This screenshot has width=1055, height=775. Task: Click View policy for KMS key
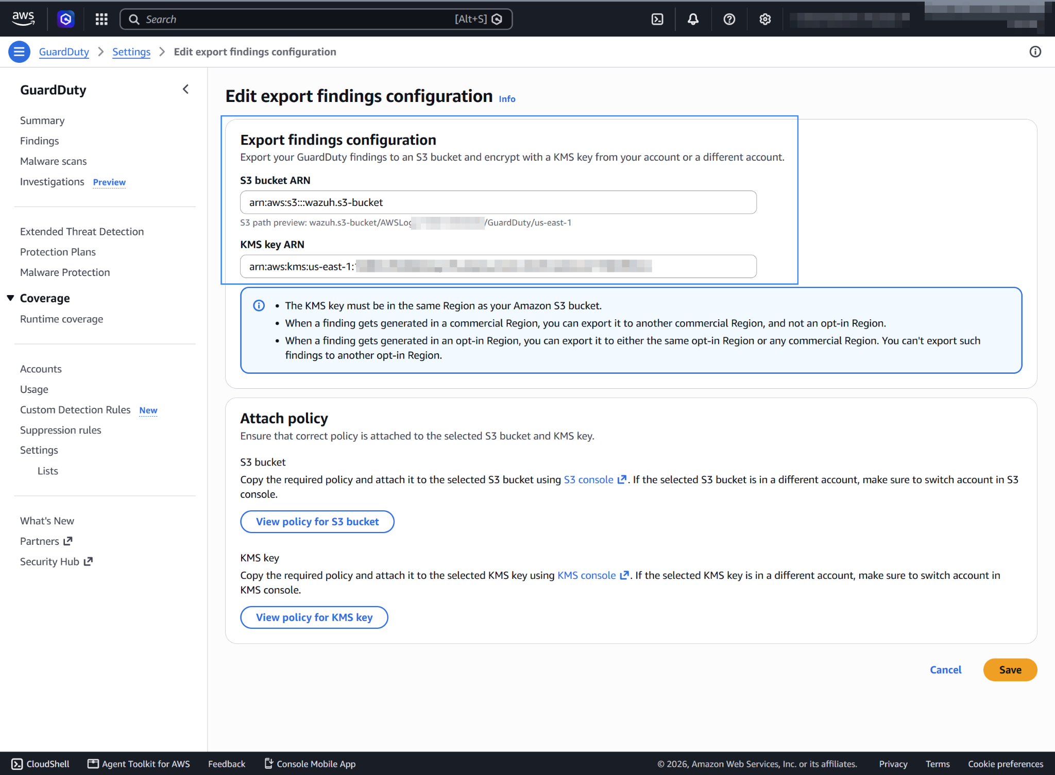314,617
